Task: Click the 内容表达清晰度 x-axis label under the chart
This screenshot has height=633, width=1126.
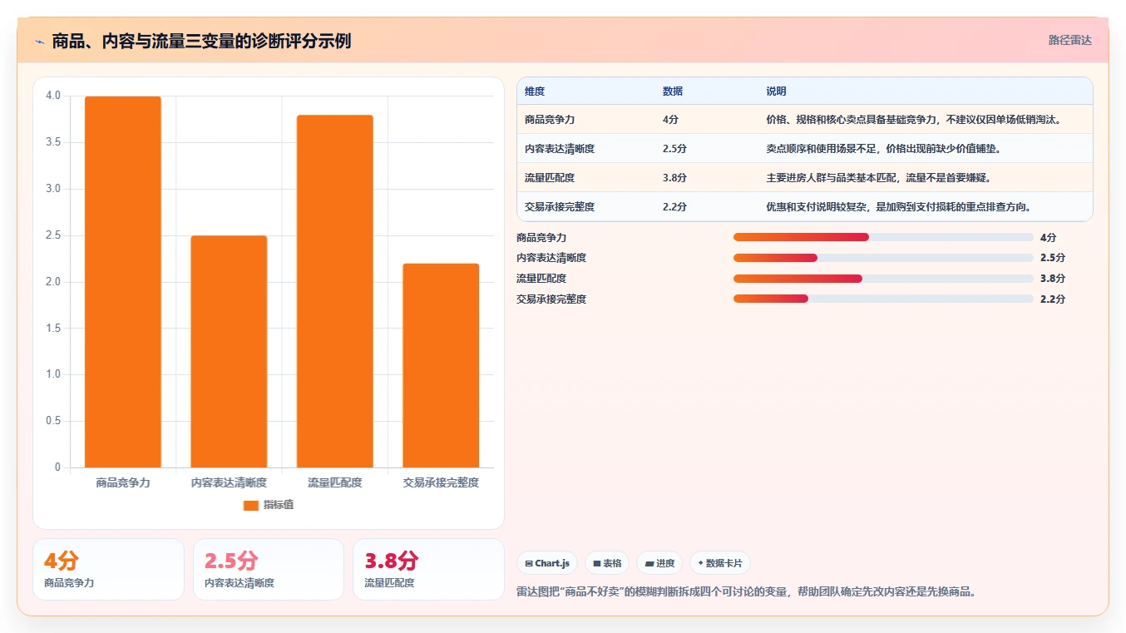Action: tap(229, 482)
